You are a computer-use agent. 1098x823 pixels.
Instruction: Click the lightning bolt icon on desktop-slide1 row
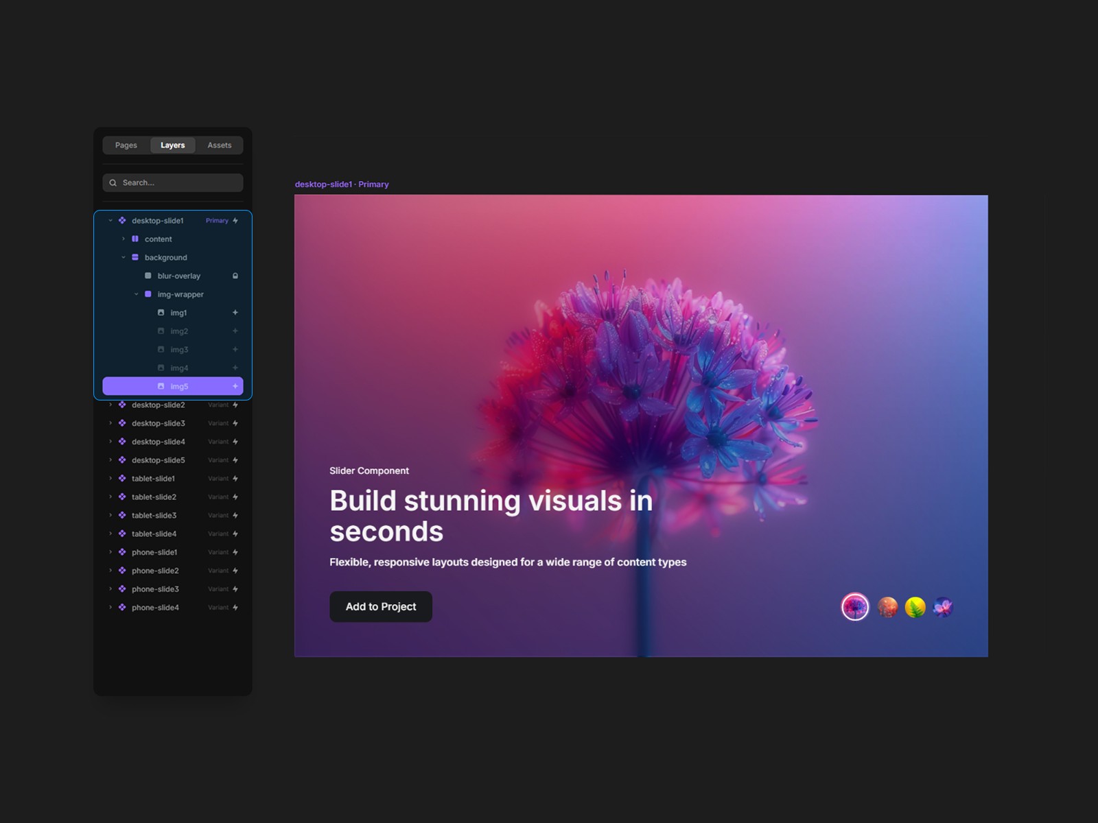coord(235,221)
